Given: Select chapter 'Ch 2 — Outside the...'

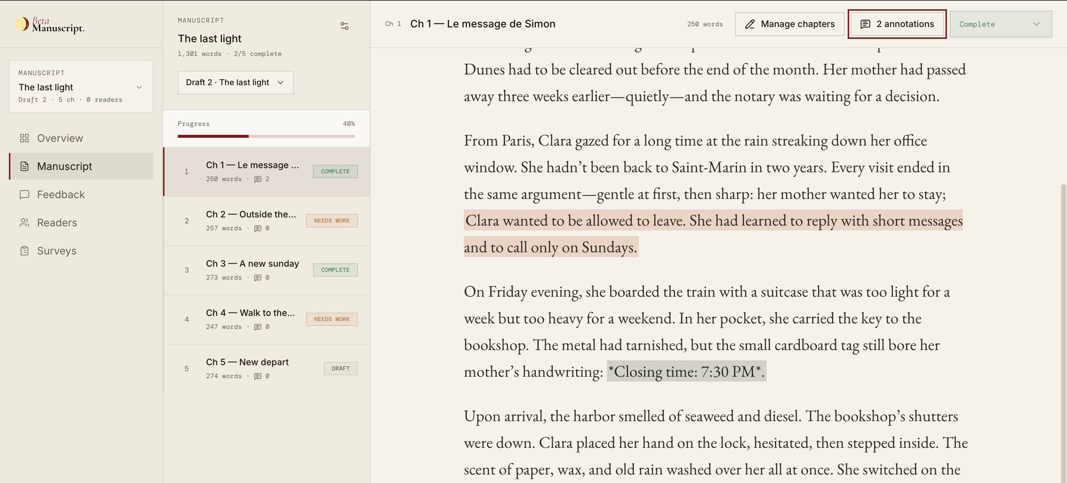Looking at the screenshot, I should point(267,221).
